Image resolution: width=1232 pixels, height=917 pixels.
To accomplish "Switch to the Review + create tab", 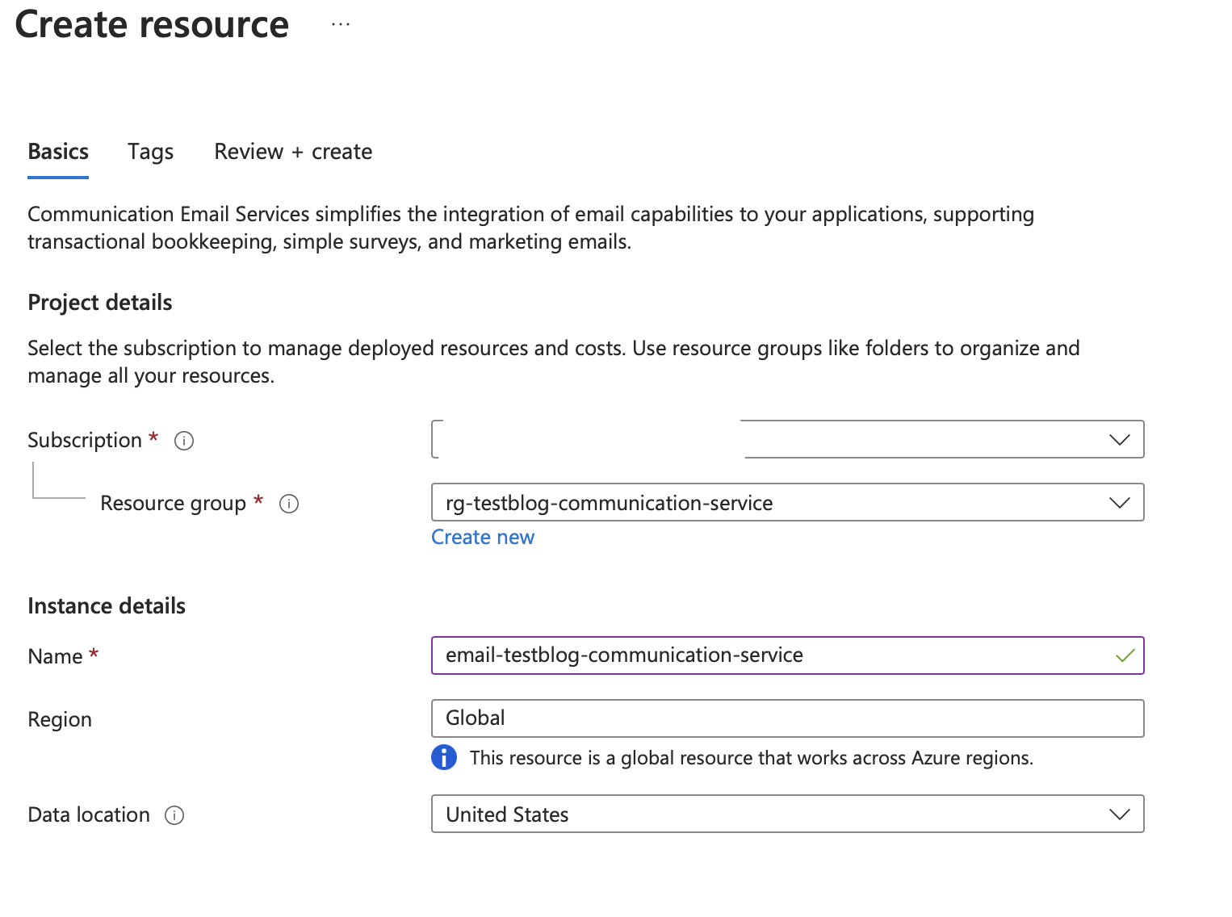I will [292, 151].
